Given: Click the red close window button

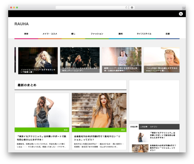Looking at the screenshot, I should pos(11,7).
